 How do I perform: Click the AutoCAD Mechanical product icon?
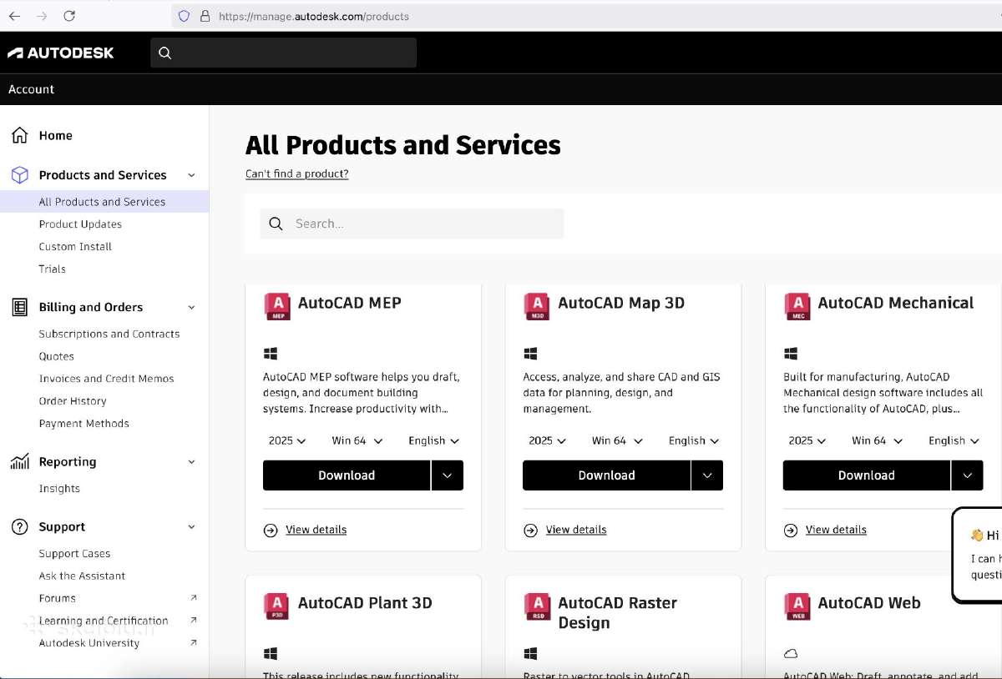797,306
